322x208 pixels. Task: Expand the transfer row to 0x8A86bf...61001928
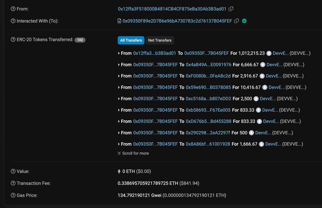click(119, 144)
